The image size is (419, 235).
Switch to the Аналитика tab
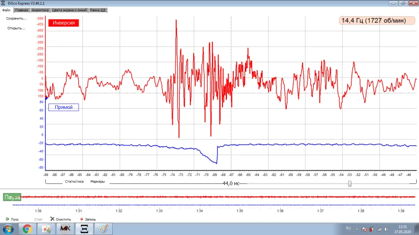[40, 10]
